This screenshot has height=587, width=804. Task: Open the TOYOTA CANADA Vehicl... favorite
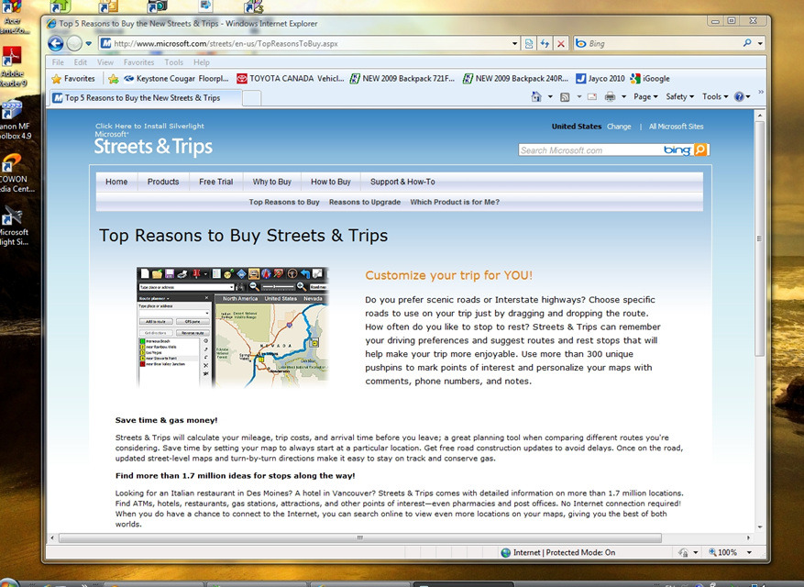(291, 79)
